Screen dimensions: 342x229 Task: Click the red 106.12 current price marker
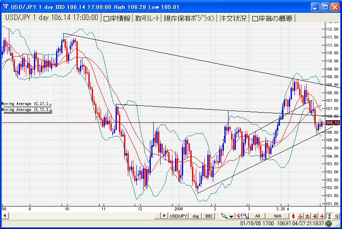pyautogui.click(x=333, y=123)
